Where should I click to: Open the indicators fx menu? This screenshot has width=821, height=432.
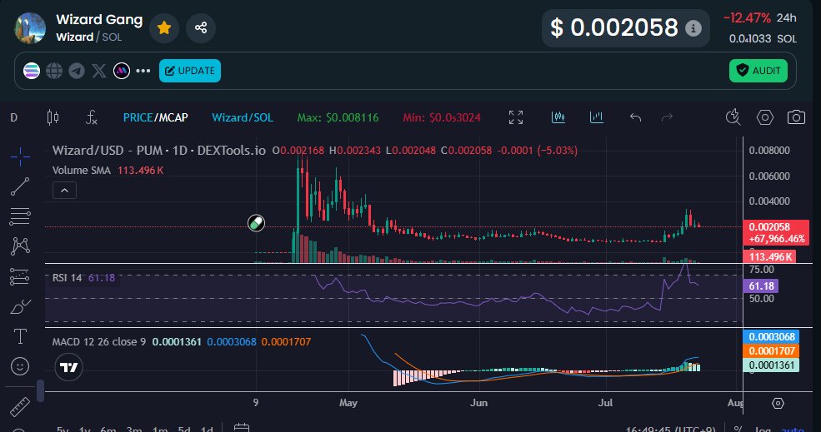92,117
